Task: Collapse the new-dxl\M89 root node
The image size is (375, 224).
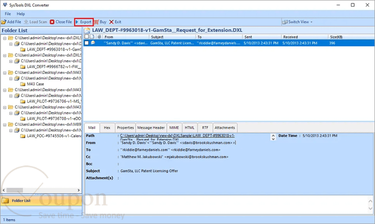Action: [4, 125]
